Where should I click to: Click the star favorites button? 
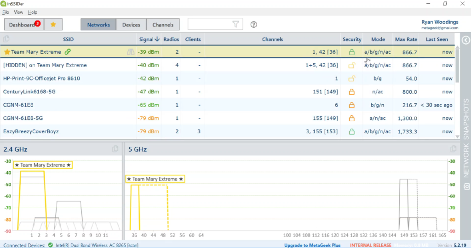click(53, 25)
